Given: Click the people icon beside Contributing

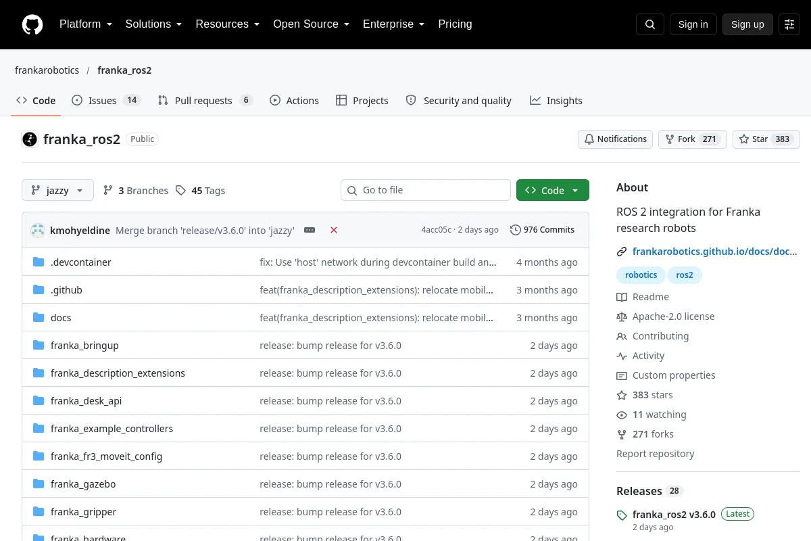Looking at the screenshot, I should tap(622, 336).
